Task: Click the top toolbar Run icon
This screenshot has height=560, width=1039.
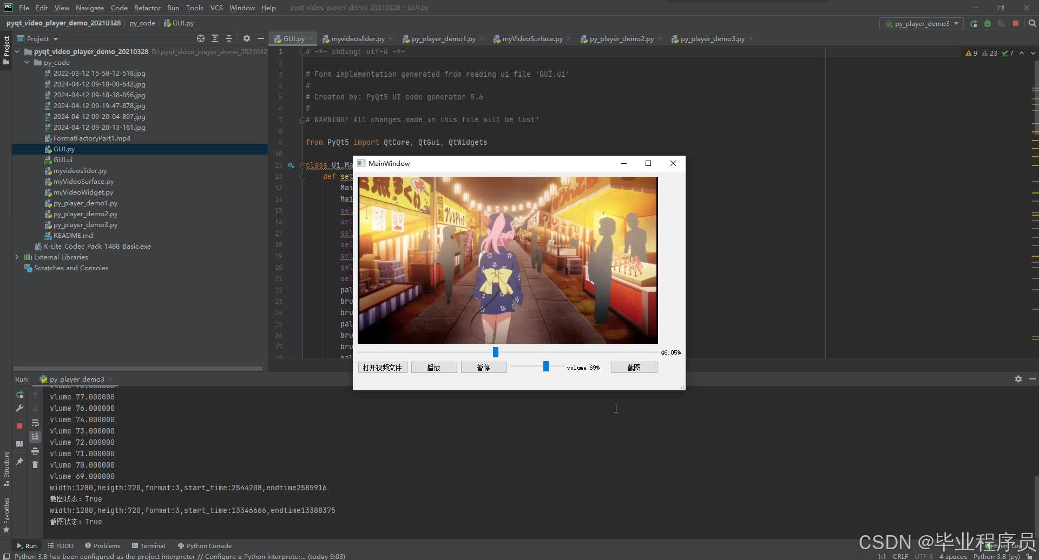Action: click(974, 23)
